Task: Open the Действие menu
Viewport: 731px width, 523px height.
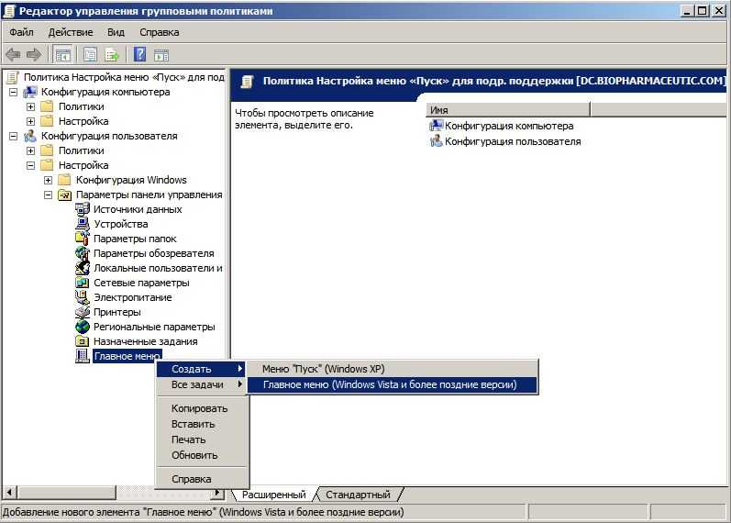Action: [x=71, y=32]
